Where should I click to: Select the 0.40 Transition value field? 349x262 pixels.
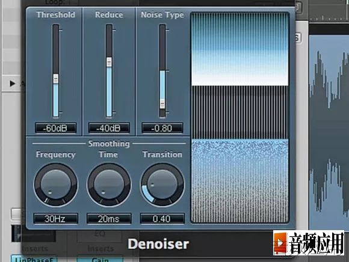point(162,219)
